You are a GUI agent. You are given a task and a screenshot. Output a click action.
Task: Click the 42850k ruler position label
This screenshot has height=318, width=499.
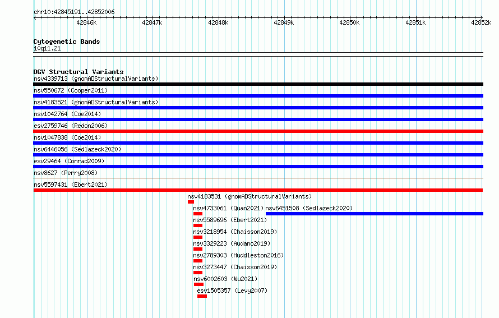coord(349,22)
